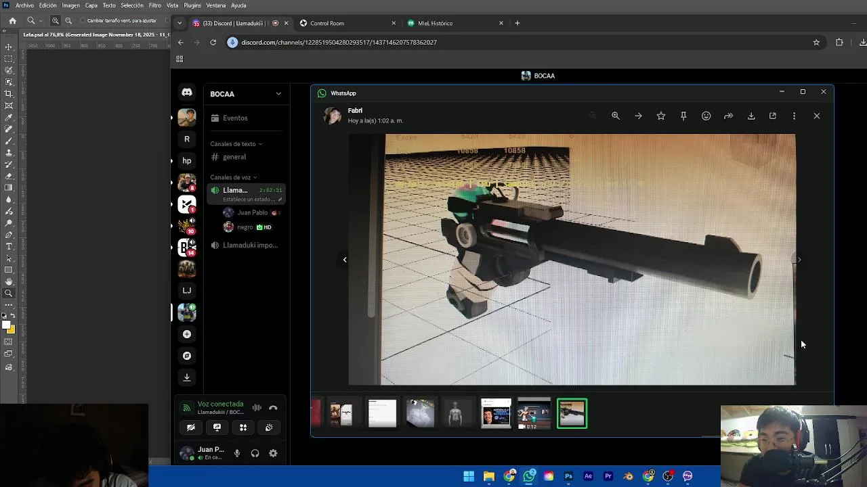Go to previous image in WhatsApp viewer
Image resolution: width=867 pixels, height=487 pixels.
pos(345,260)
